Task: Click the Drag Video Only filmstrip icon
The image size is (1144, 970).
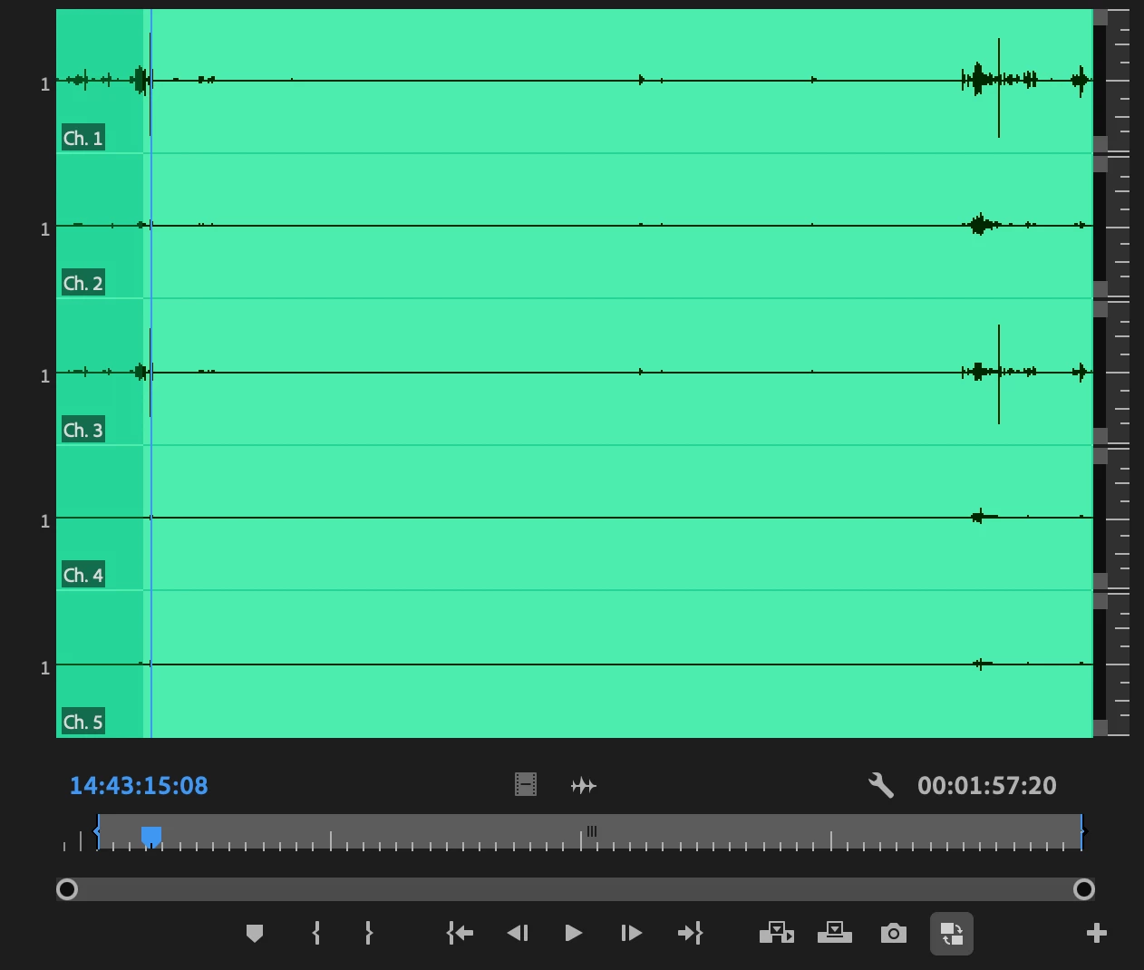Action: point(526,784)
